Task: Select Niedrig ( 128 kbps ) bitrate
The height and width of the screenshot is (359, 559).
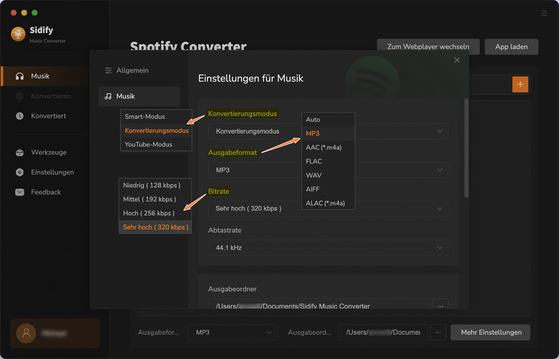Action: [155, 185]
